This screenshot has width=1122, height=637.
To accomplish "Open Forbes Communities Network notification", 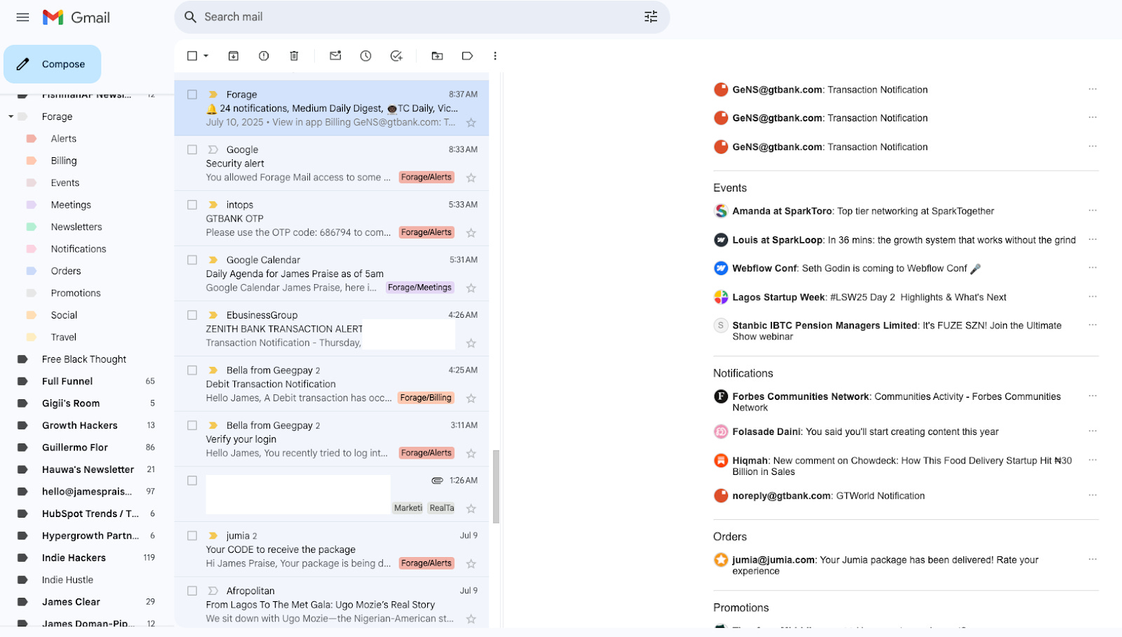I will point(896,402).
